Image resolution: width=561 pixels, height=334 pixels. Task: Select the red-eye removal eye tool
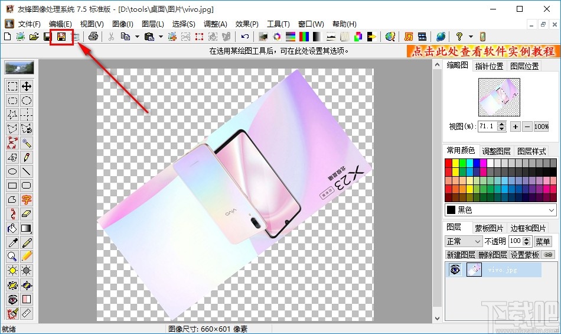coord(12,299)
